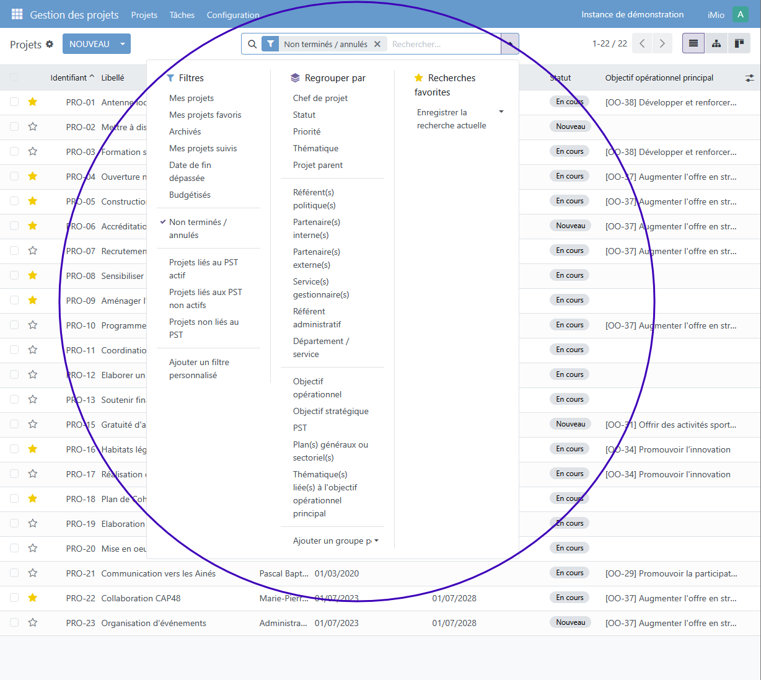Remove the 'Non terminés / annulés' filter tag
Viewport: 761px width, 680px height.
click(x=377, y=44)
